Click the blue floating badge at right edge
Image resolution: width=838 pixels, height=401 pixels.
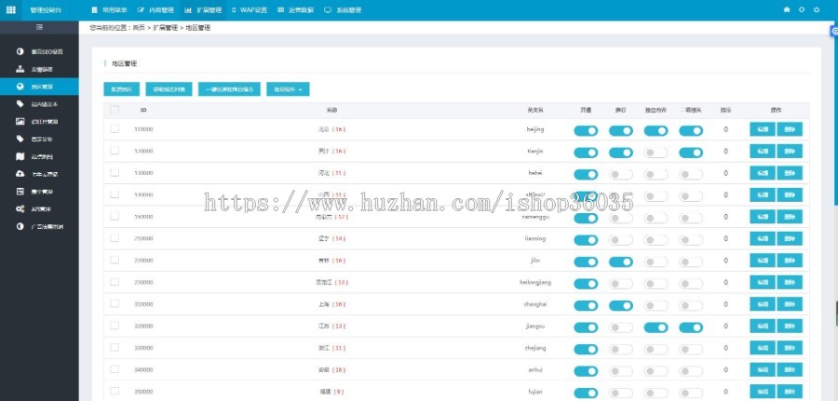click(835, 32)
